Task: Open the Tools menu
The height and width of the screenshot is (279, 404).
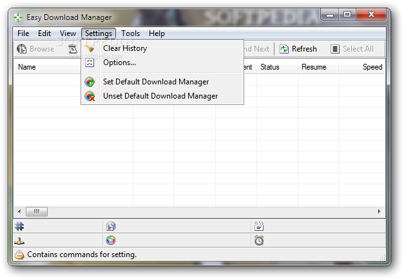Action: tap(130, 34)
